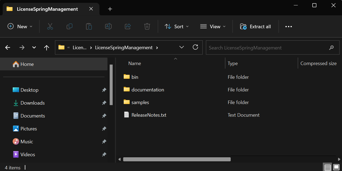Open the New item dropdown
The height and width of the screenshot is (171, 342).
(20, 26)
